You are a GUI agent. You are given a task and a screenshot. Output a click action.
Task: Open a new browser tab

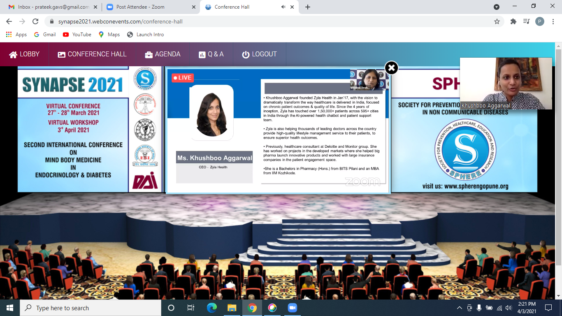click(x=308, y=7)
